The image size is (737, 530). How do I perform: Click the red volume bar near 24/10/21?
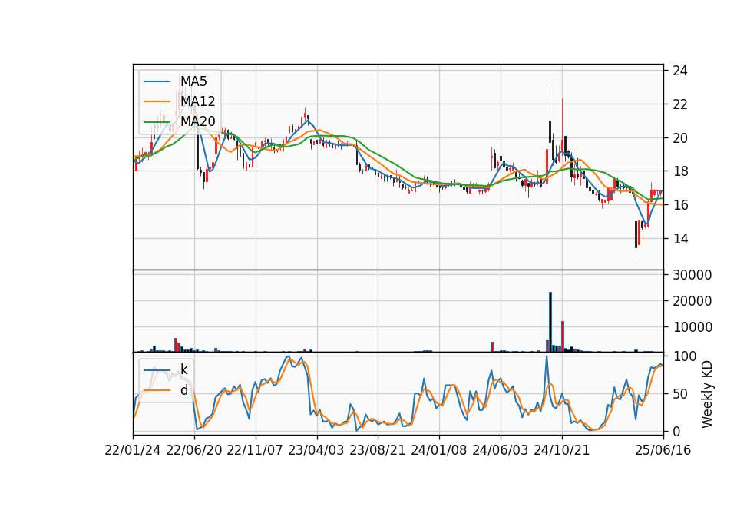click(563, 336)
